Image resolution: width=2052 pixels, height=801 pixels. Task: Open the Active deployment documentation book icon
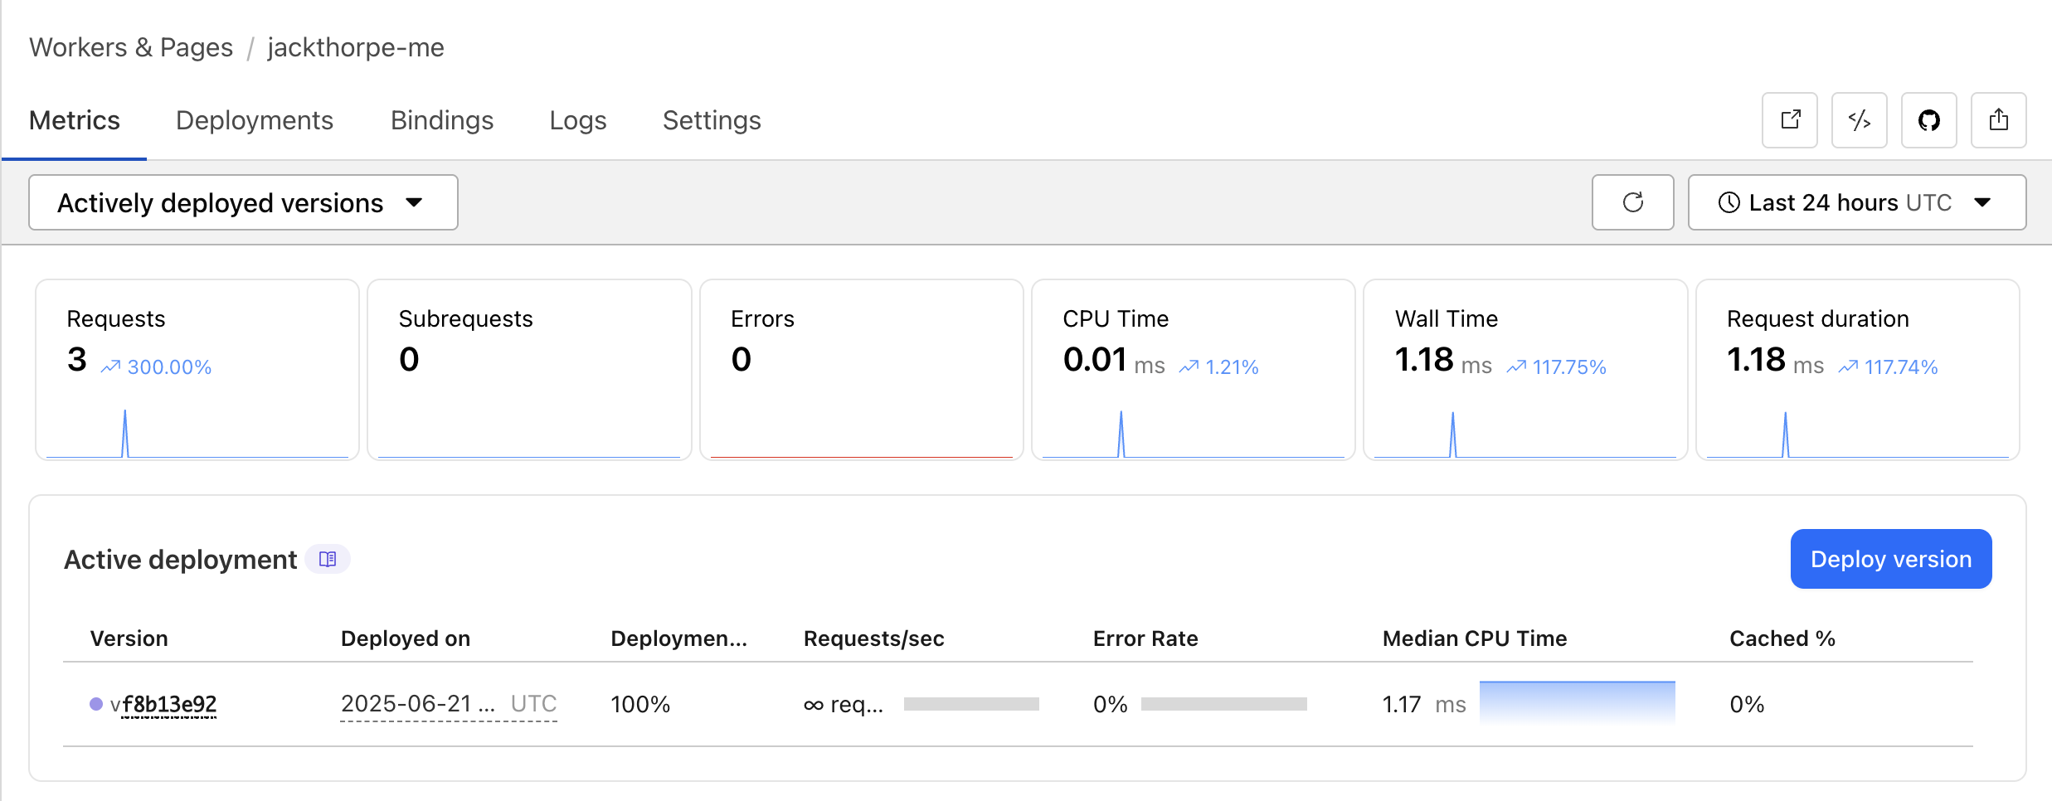[328, 559]
